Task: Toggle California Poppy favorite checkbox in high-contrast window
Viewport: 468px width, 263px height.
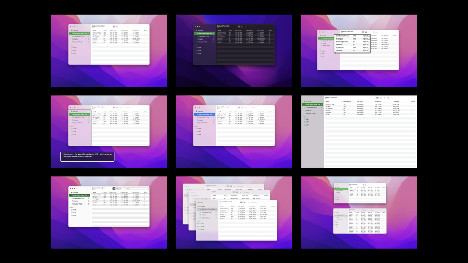Action: (144, 195)
